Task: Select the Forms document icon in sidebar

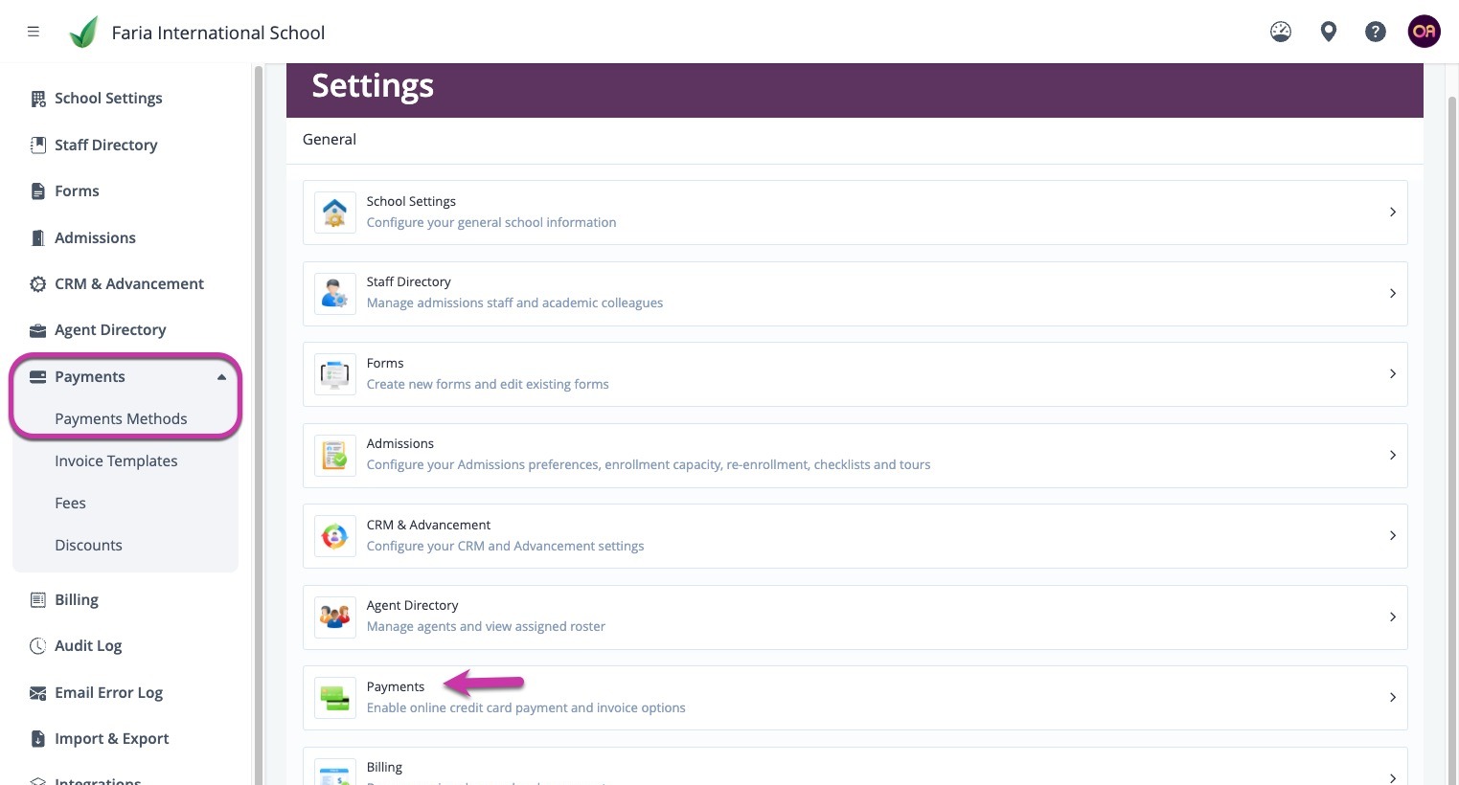Action: click(x=38, y=191)
